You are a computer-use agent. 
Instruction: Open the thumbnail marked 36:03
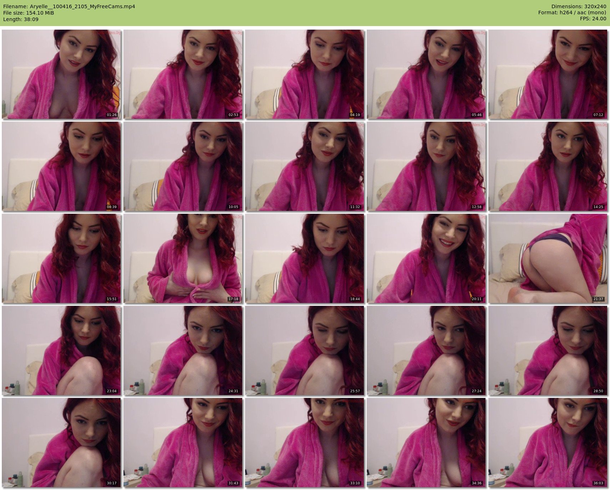point(548,443)
